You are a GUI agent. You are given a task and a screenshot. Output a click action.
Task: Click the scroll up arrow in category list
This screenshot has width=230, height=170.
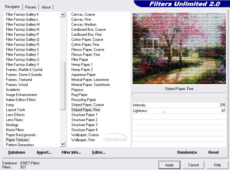coord(63,14)
